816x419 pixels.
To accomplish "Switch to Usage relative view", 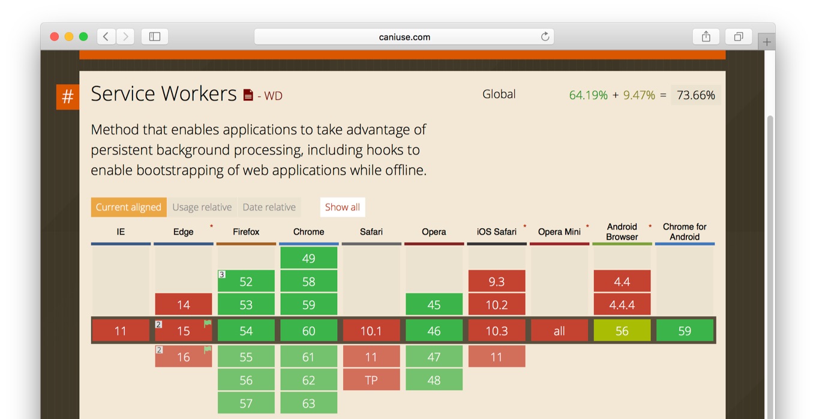I will (202, 206).
